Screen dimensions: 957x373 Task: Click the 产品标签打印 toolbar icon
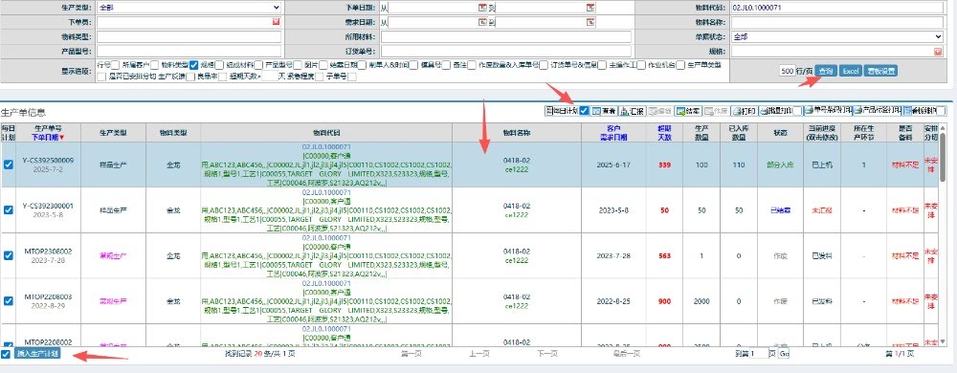858,110
